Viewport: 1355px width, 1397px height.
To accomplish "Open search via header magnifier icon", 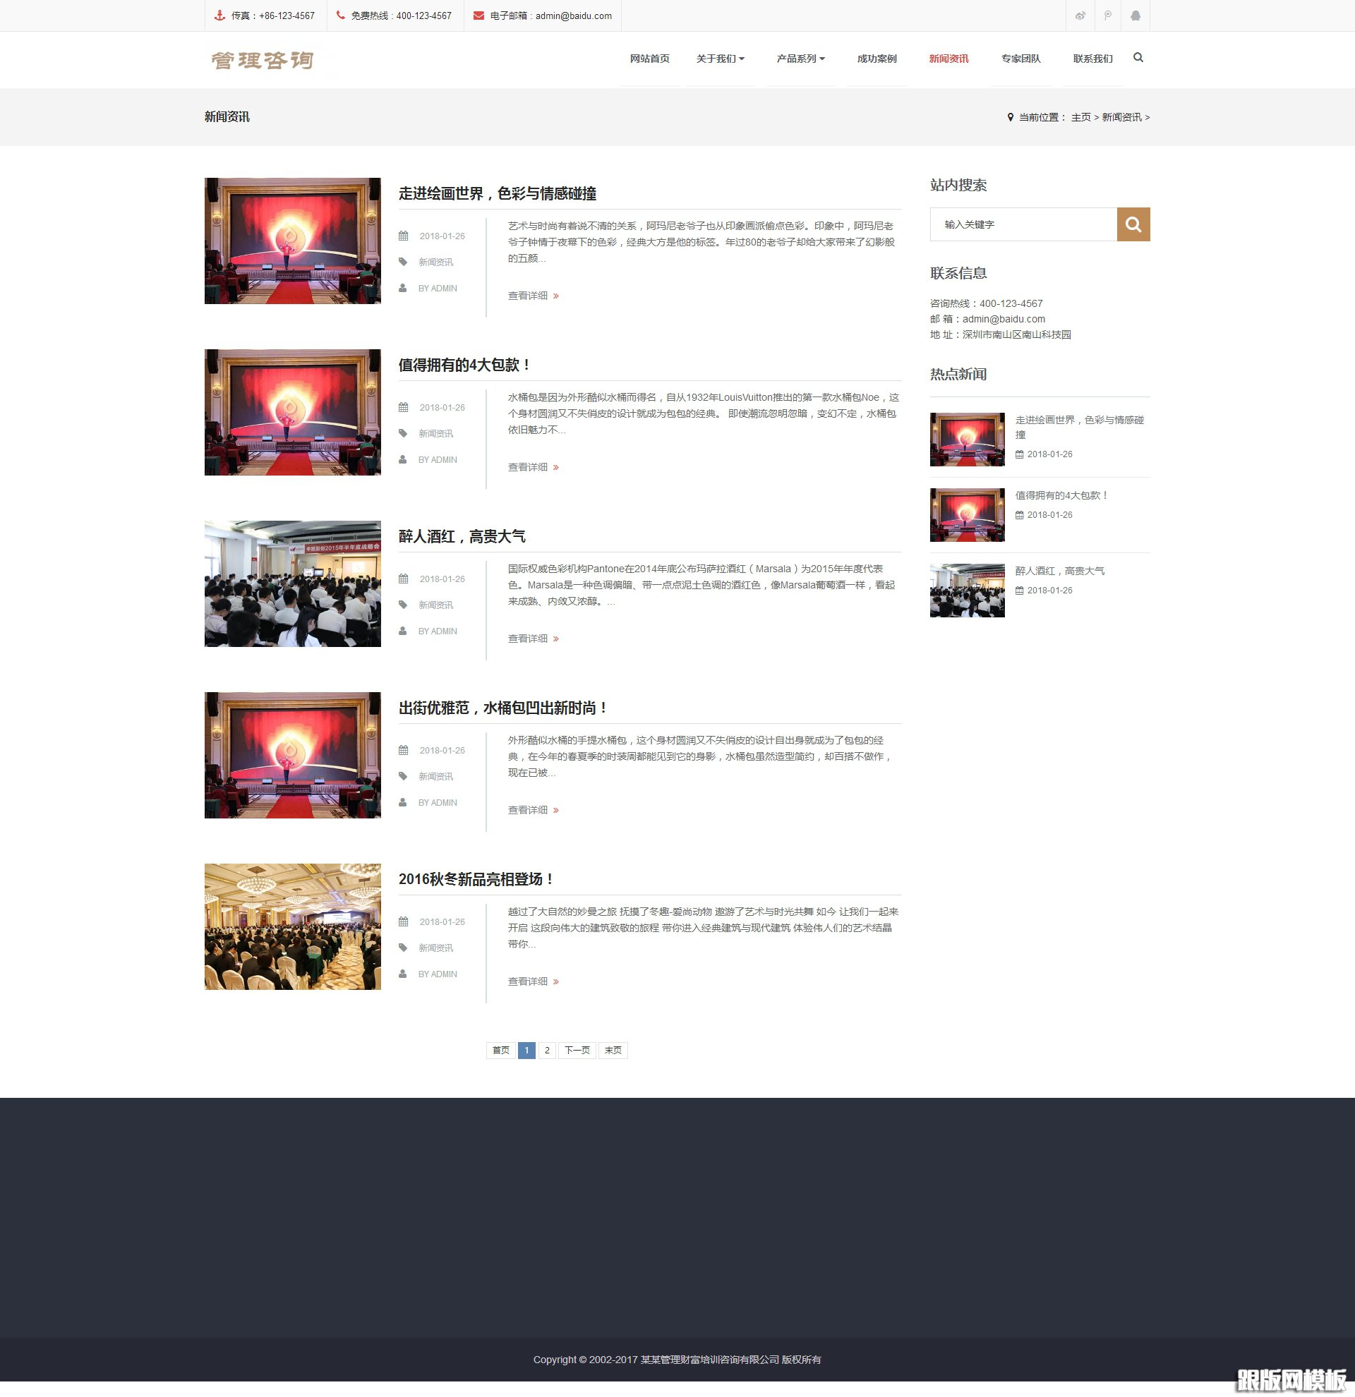I will point(1138,58).
